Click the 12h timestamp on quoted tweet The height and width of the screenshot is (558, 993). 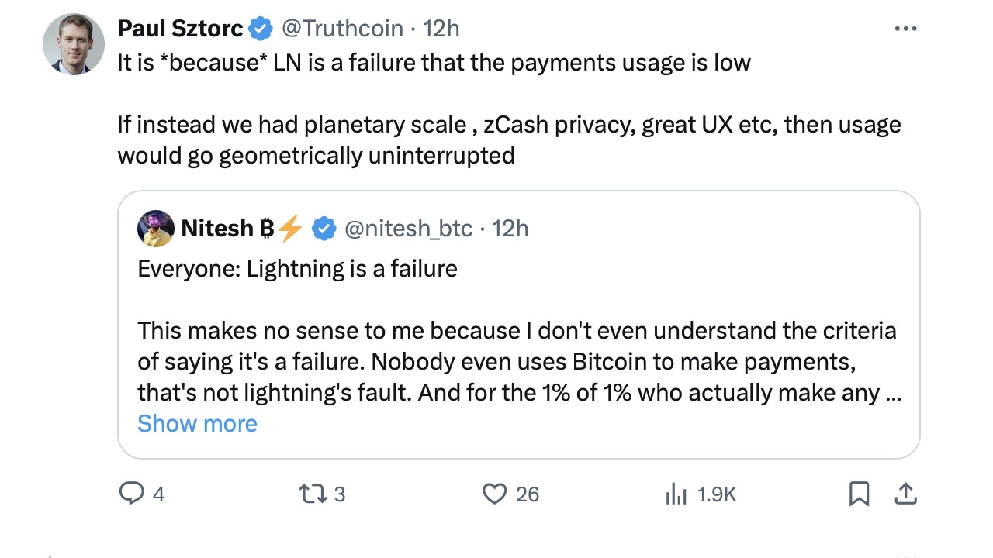[510, 229]
